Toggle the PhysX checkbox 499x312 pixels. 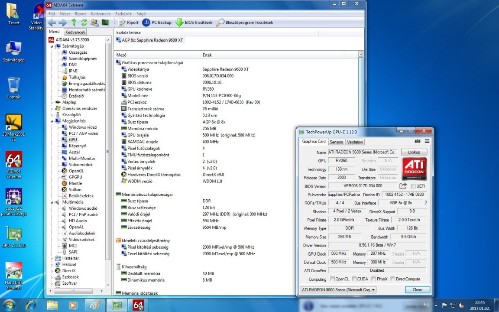(x=374, y=279)
